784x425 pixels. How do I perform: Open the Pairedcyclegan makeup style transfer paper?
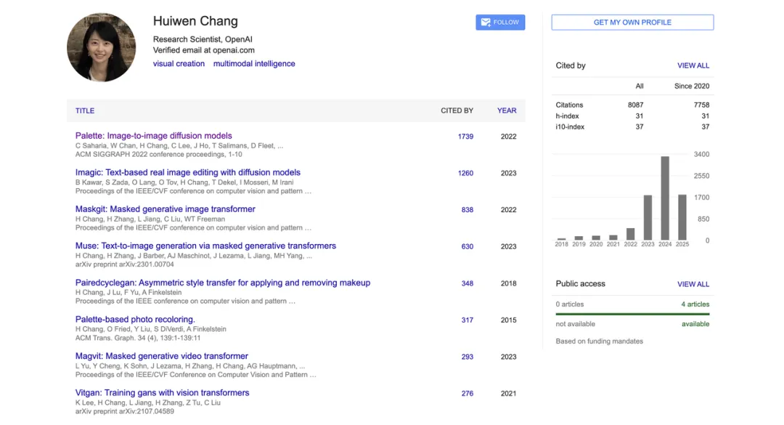pos(223,283)
